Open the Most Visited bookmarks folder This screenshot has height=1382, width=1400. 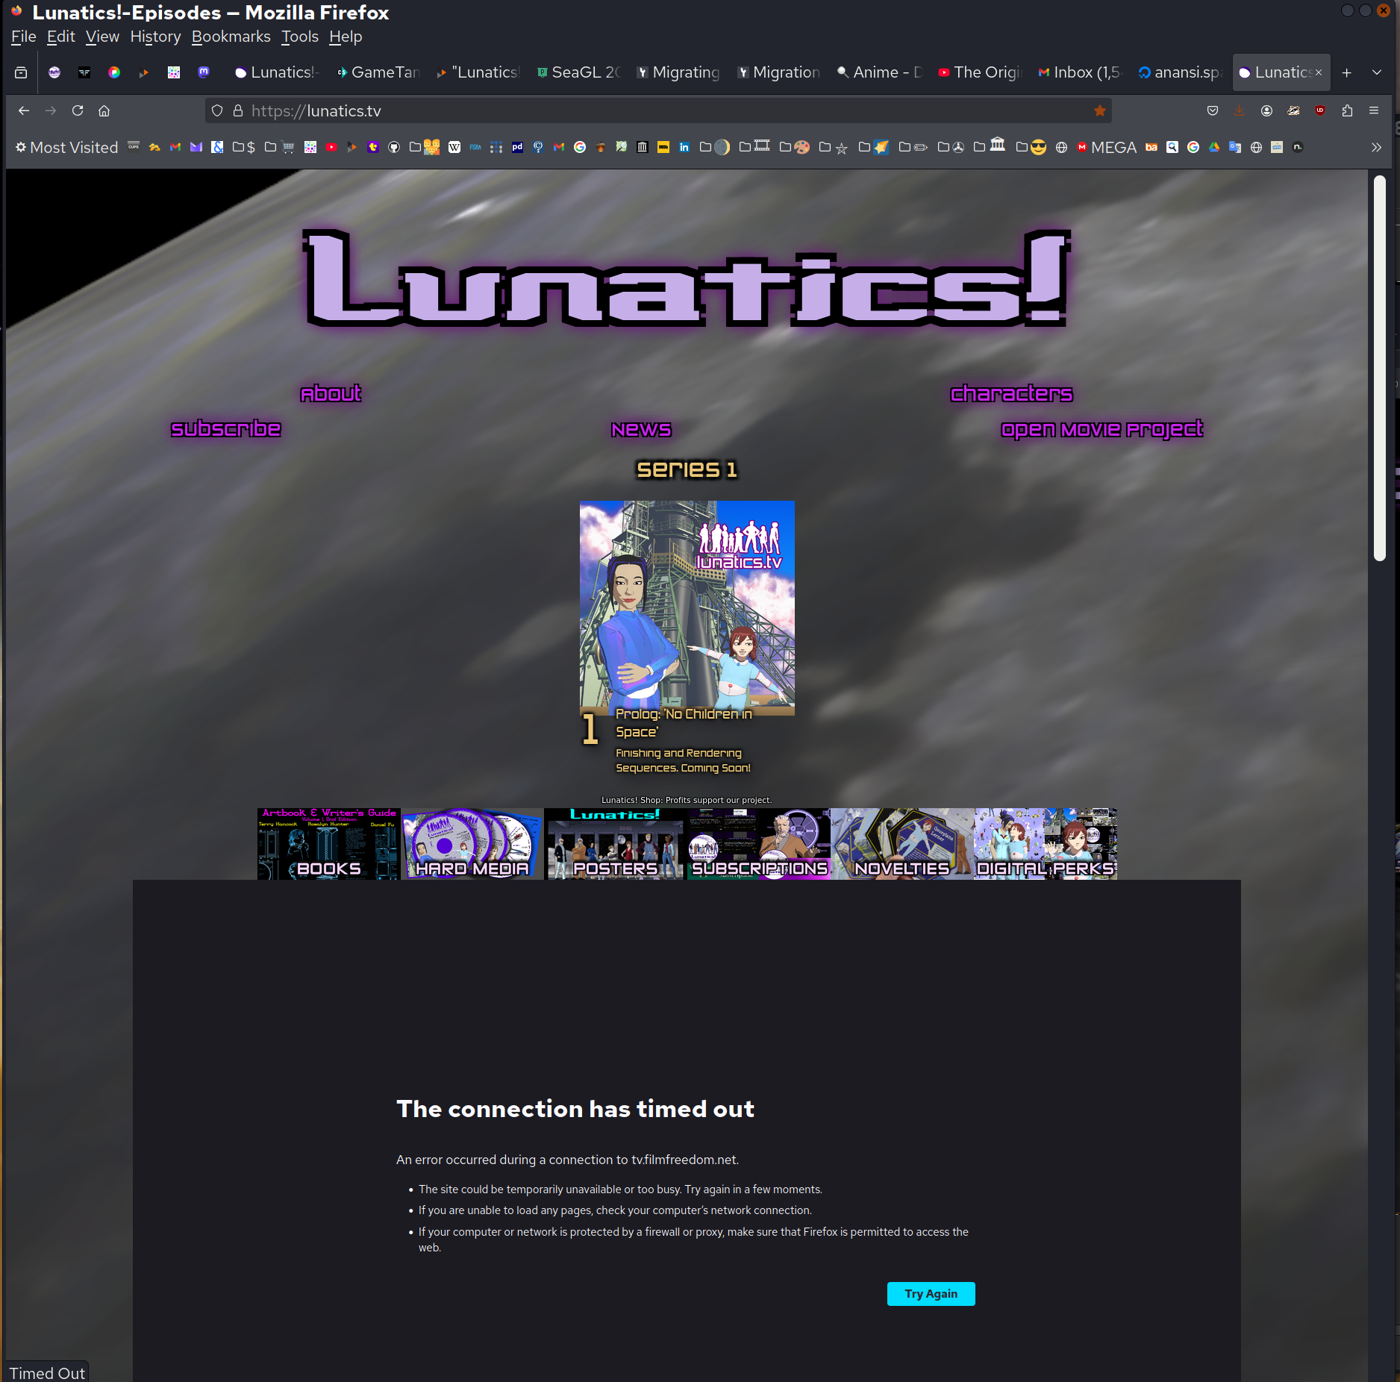[x=66, y=148]
